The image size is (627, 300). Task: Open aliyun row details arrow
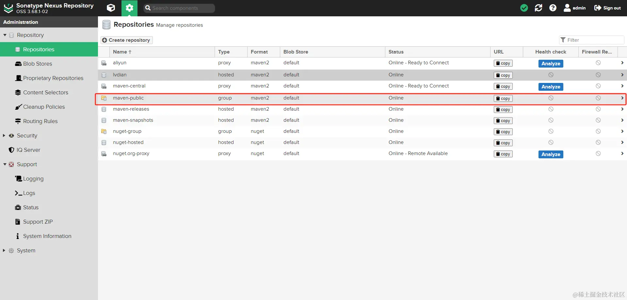pyautogui.click(x=622, y=63)
